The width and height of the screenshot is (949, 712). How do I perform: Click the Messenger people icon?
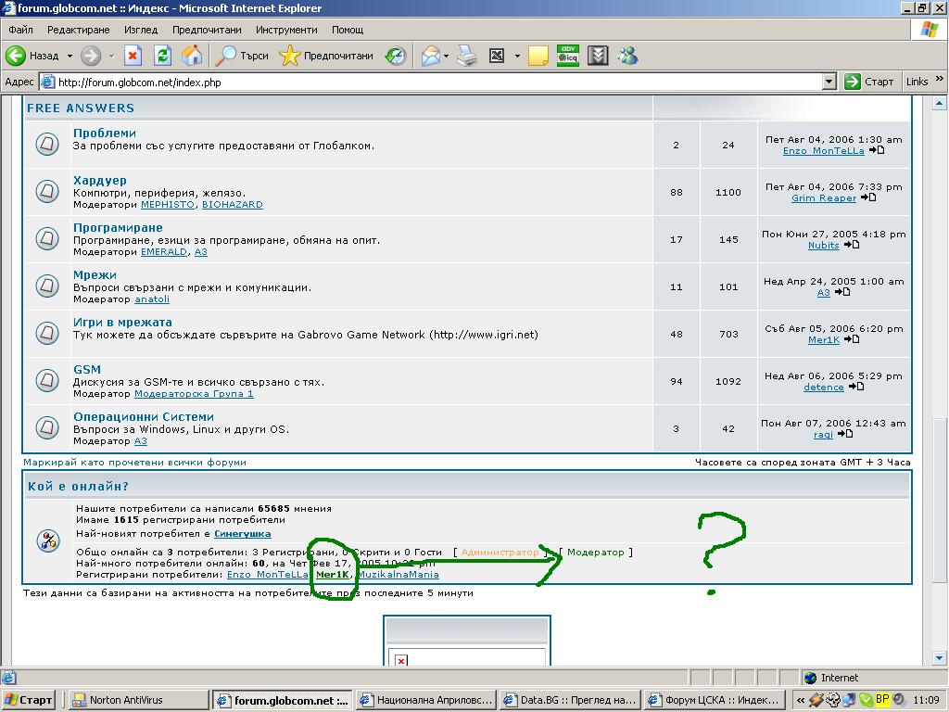(628, 56)
